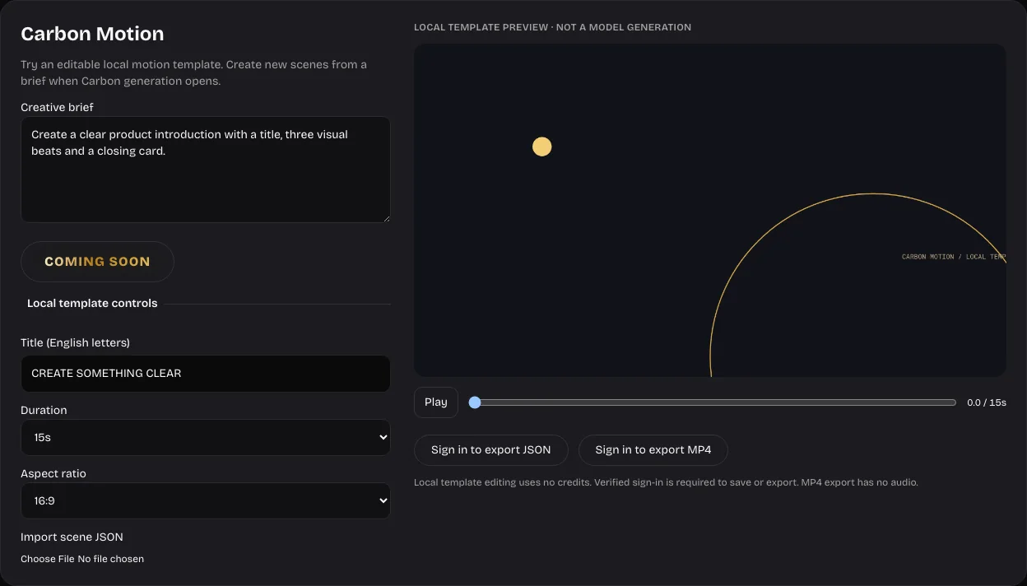Click the "Creative brief" label
This screenshot has height=586, width=1027.
[57, 107]
